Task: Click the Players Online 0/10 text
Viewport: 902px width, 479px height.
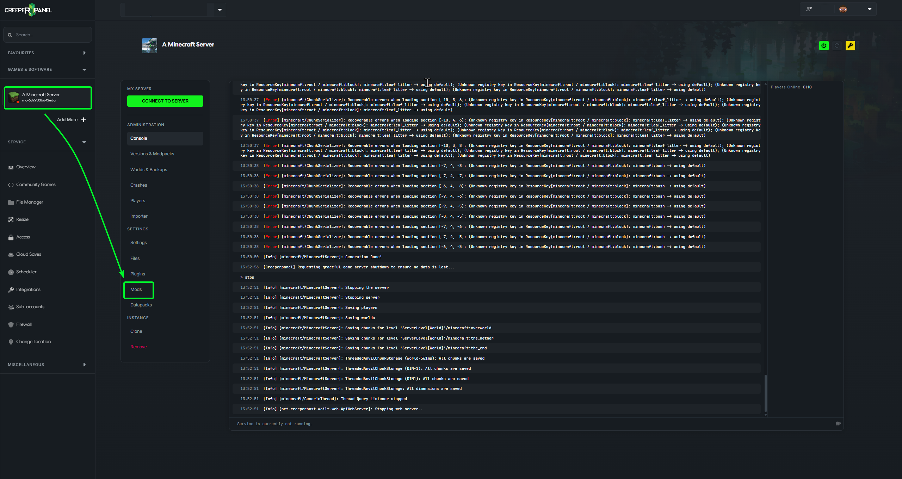Action: (x=791, y=87)
